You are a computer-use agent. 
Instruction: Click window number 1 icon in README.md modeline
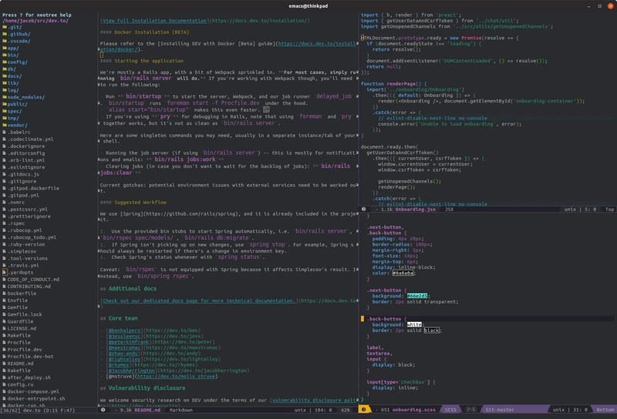[103, 410]
